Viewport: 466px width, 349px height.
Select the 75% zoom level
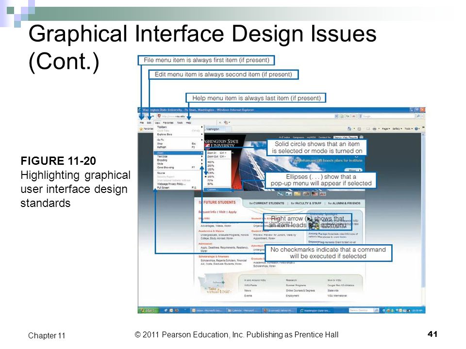217,180
